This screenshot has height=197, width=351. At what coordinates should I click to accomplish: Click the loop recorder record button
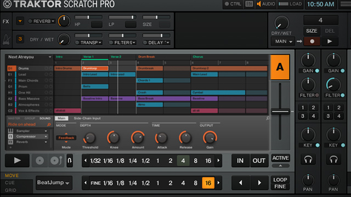(312, 42)
